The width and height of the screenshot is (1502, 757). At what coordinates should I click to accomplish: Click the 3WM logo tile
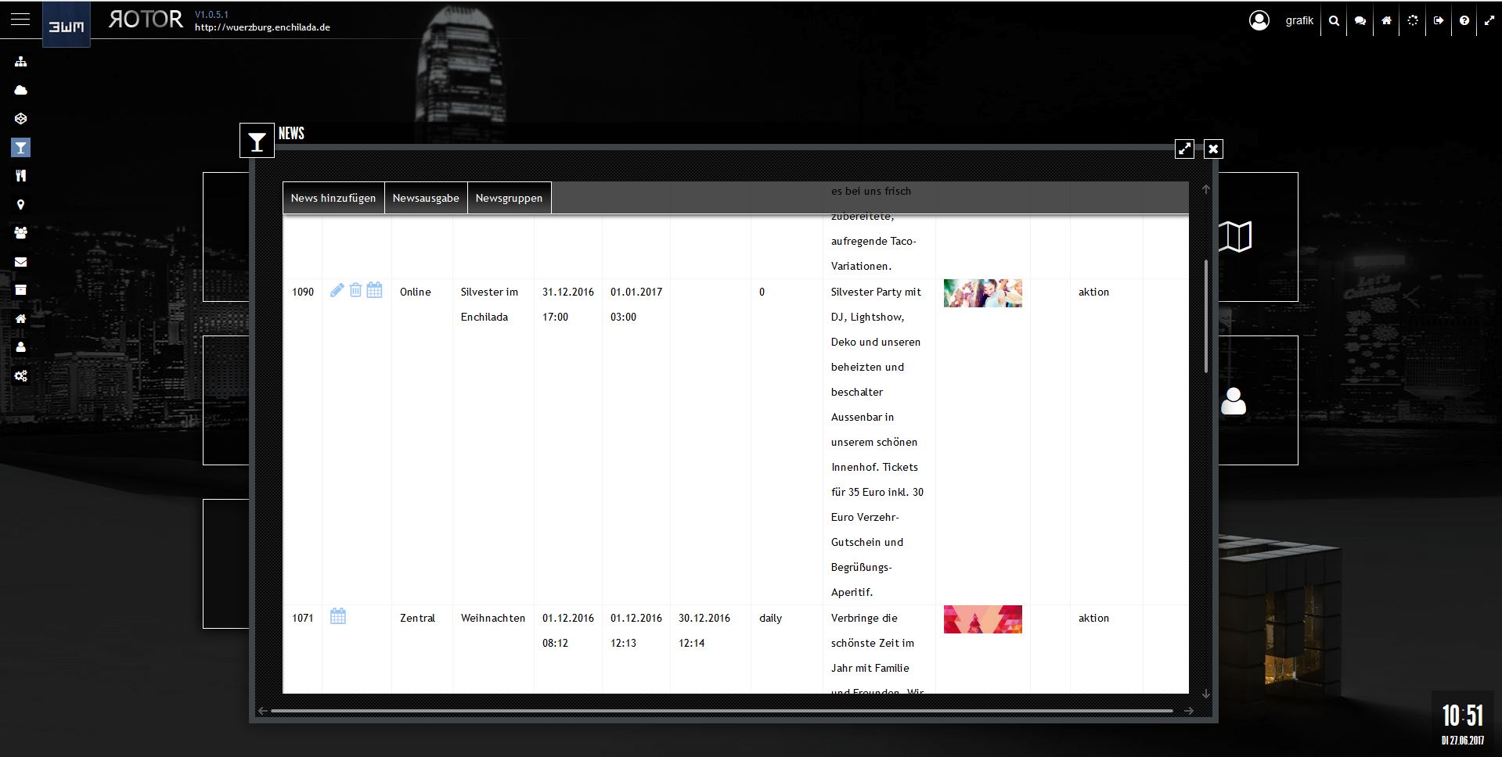coord(66,24)
